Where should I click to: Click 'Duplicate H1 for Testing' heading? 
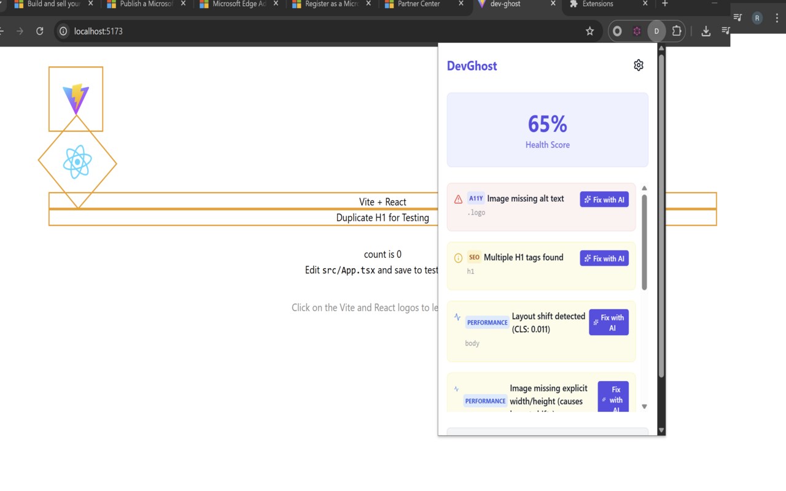point(383,217)
